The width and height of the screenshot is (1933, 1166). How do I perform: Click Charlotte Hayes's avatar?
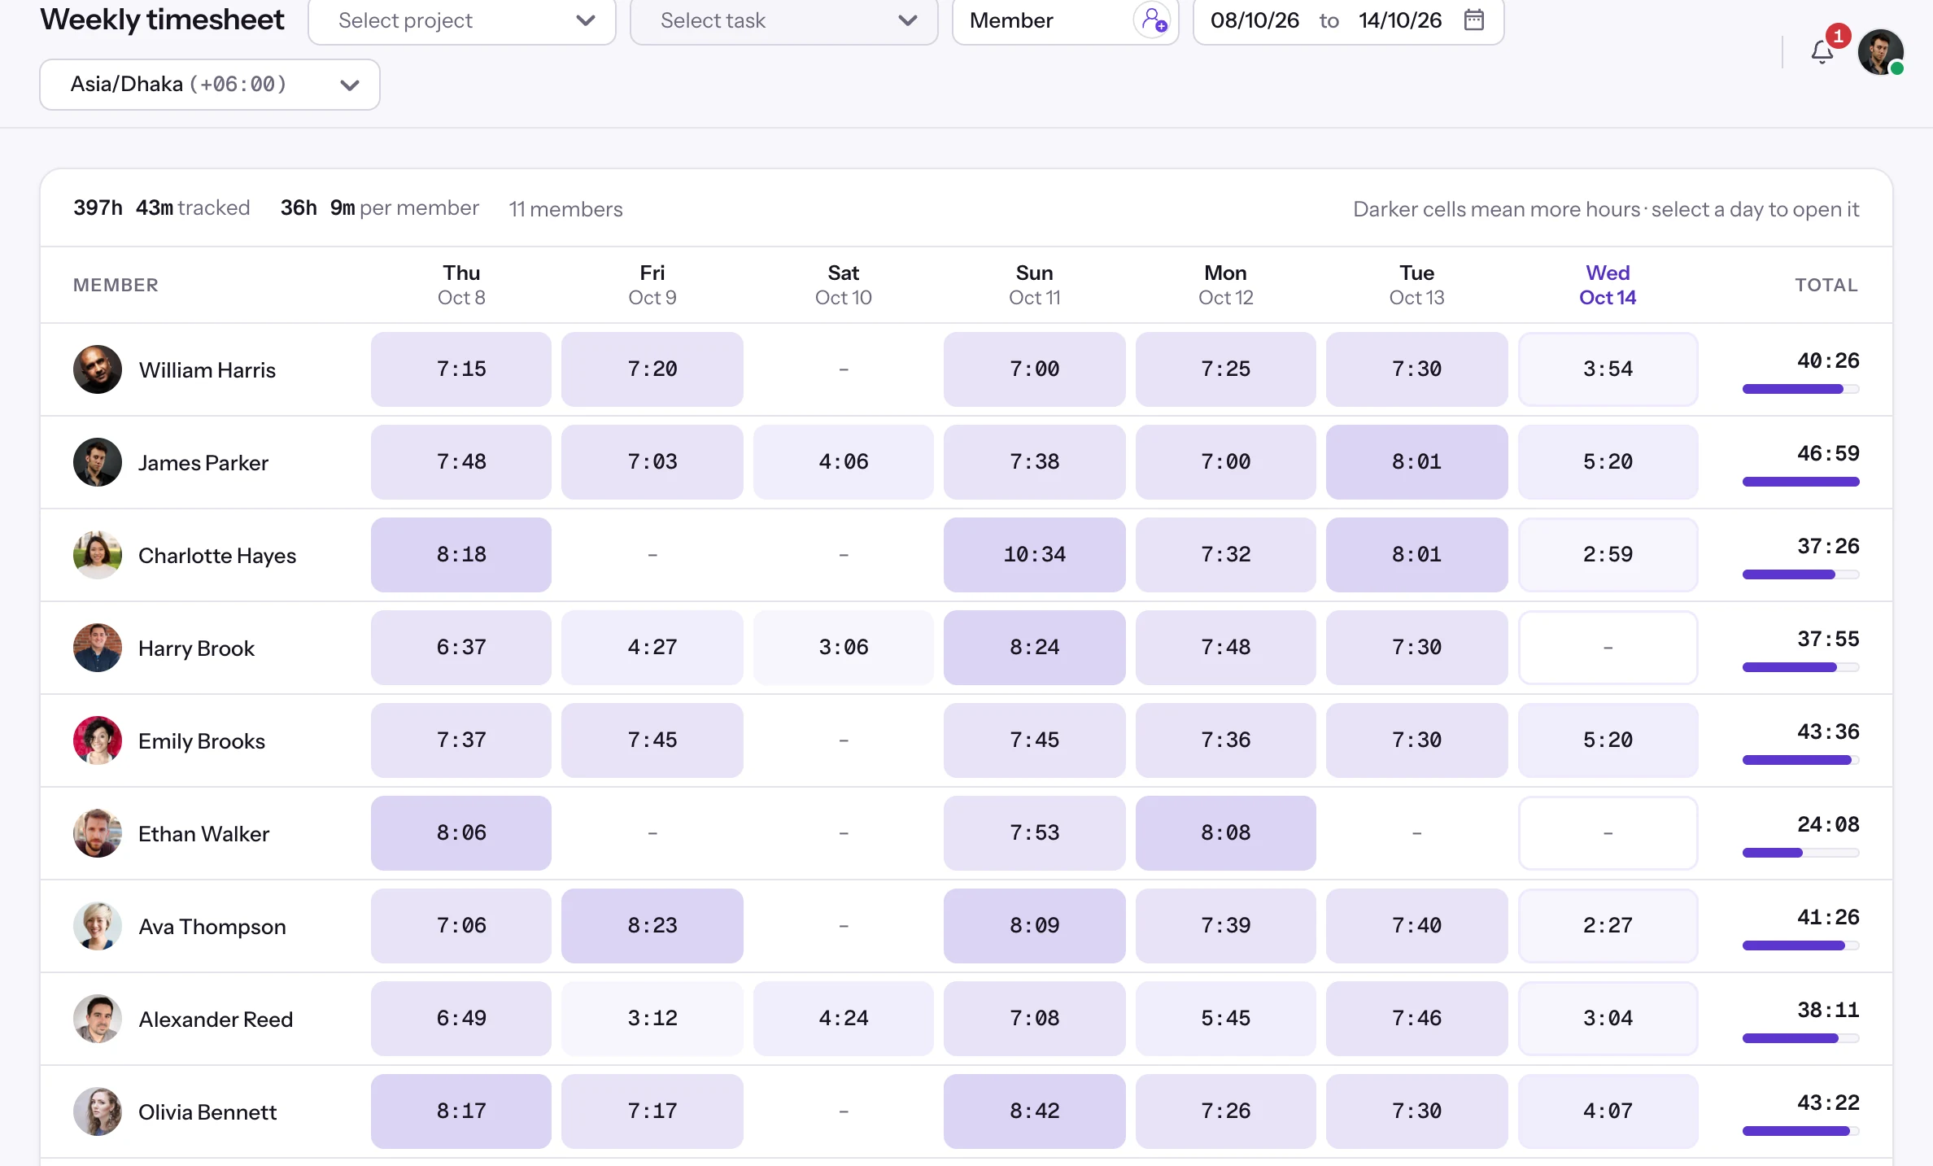coord(98,555)
